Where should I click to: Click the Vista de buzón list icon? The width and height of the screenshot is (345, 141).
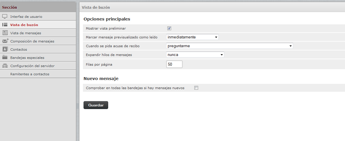(5, 25)
